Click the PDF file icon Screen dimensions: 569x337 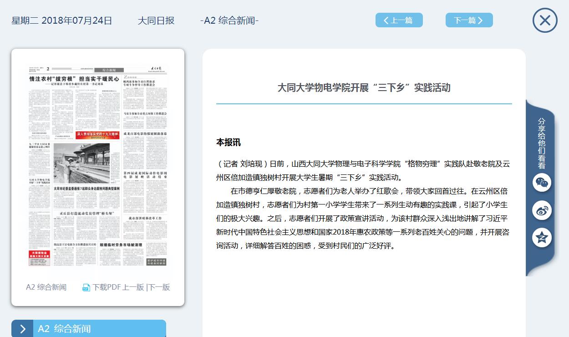coord(86,287)
